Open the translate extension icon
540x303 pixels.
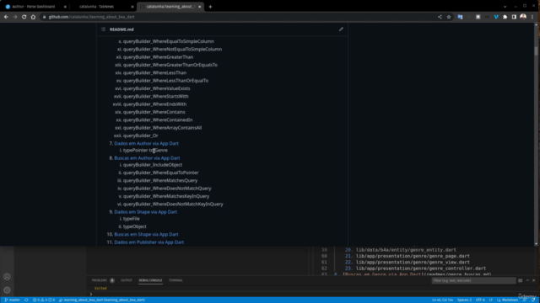click(460, 17)
